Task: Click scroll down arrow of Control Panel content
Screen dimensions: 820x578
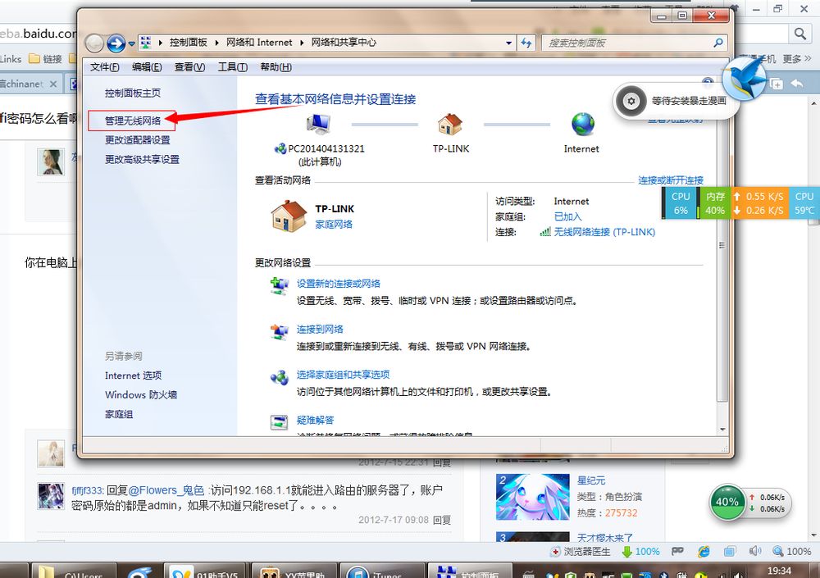Action: [x=722, y=430]
